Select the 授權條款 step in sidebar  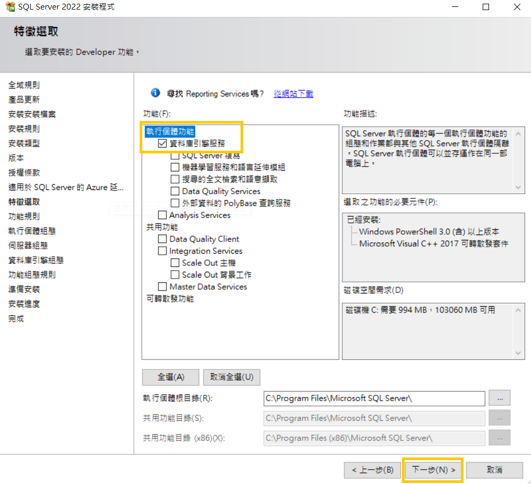click(x=24, y=172)
